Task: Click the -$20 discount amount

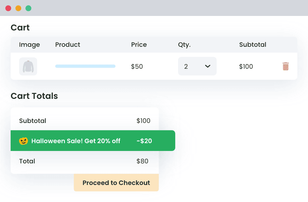Action: pos(144,141)
